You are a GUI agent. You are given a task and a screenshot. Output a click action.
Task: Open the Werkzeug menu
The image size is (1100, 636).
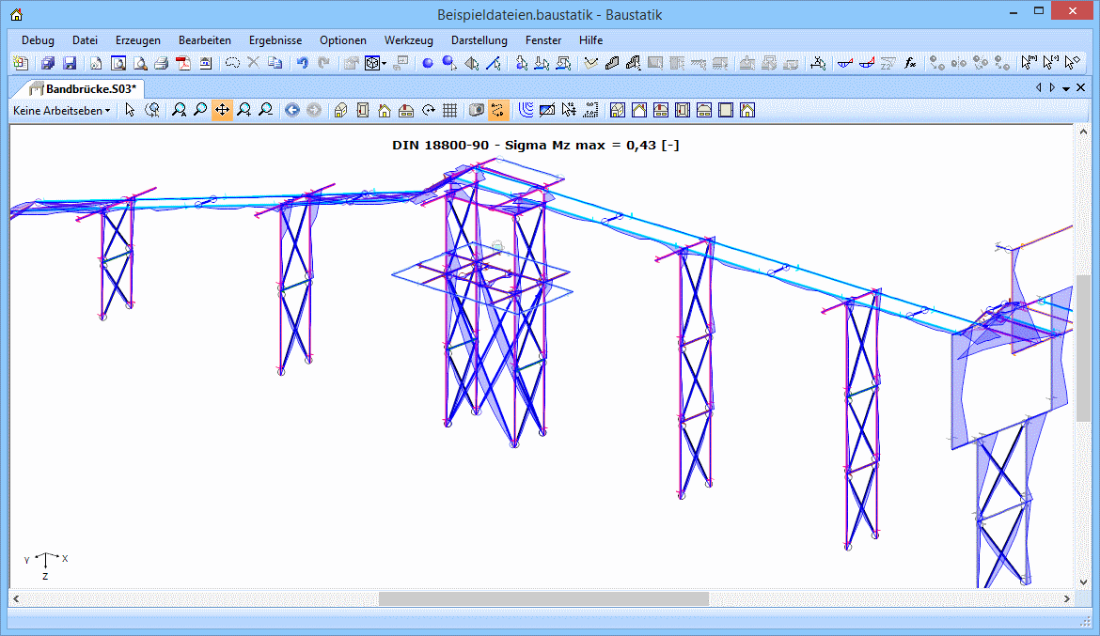(408, 40)
